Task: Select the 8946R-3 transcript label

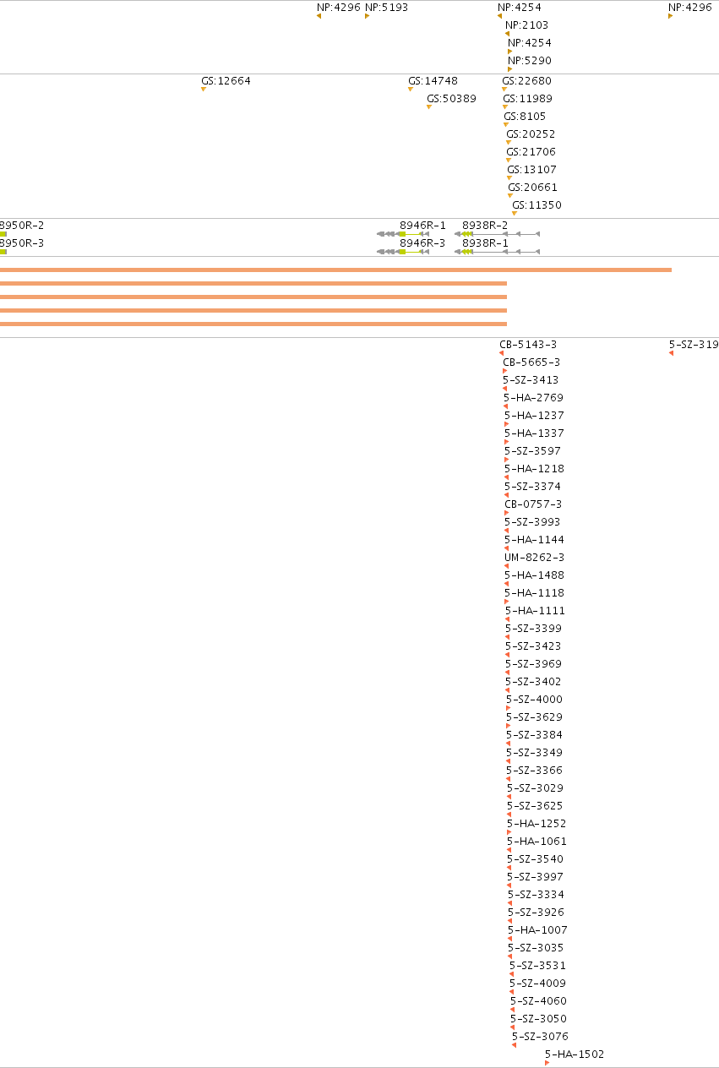Action: coord(422,243)
